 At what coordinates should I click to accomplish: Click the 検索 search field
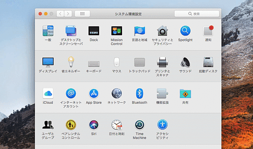pos(197,14)
